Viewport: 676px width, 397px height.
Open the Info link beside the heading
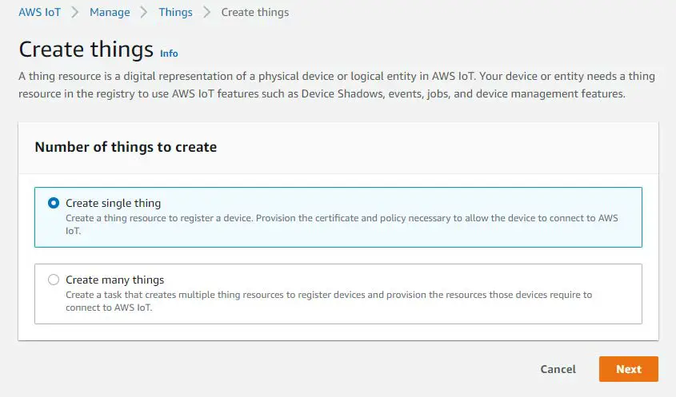tap(169, 54)
